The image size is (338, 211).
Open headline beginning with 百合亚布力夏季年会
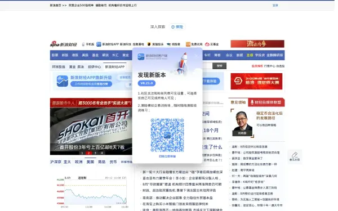(182, 178)
